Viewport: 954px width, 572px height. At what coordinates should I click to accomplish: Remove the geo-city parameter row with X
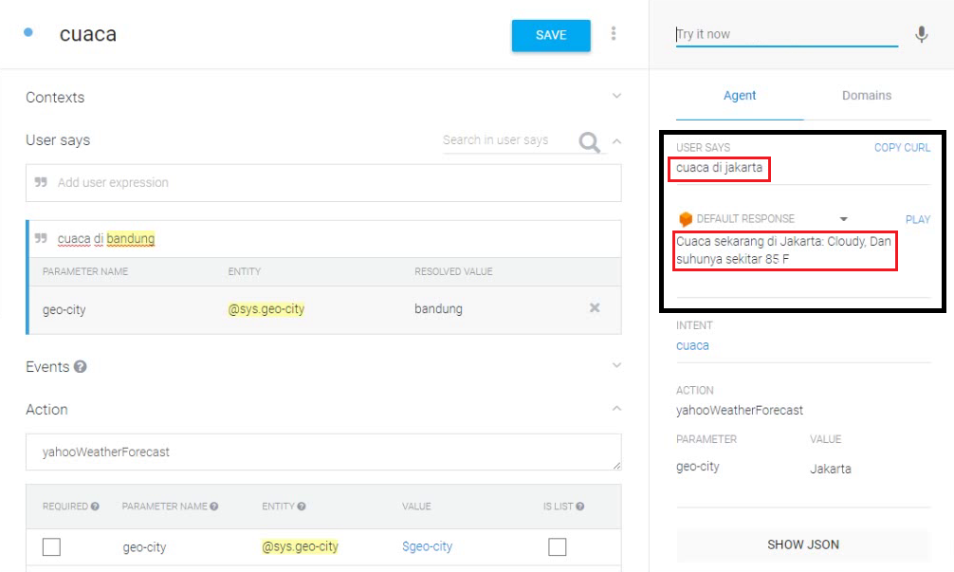tap(595, 308)
